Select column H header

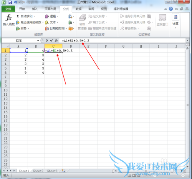pyautogui.click(x=141, y=46)
